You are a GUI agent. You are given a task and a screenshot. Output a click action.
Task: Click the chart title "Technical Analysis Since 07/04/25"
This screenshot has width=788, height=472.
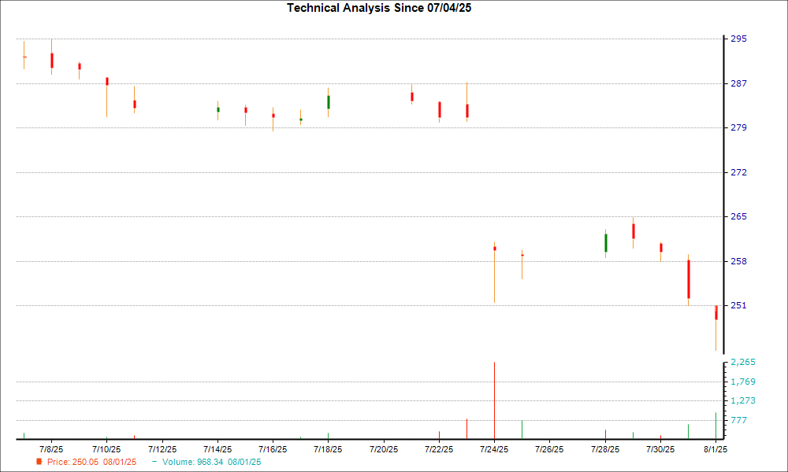pyautogui.click(x=379, y=8)
